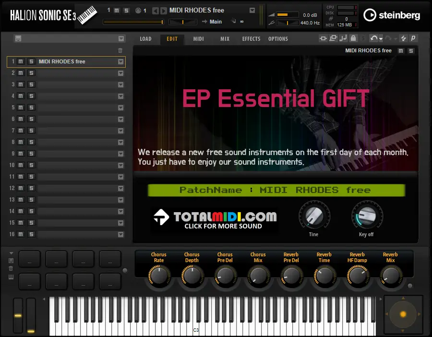Open the pads section menu triangle

pyautogui.click(x=12, y=253)
